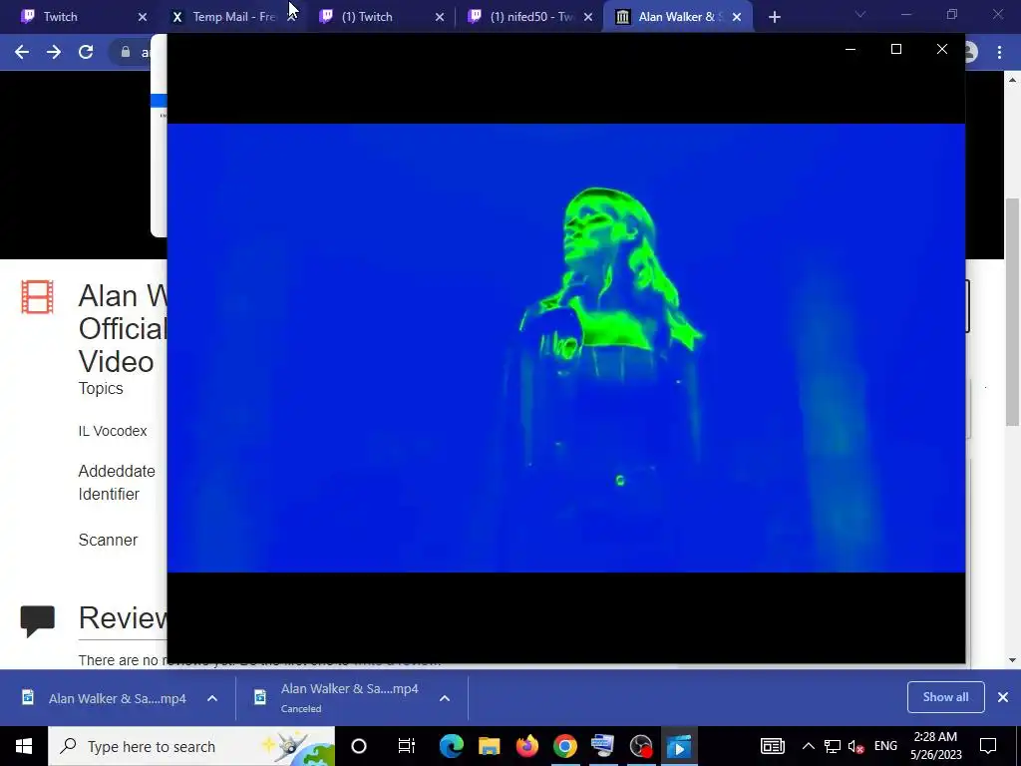Click the 'Scanner' label
This screenshot has width=1021, height=766.
tap(108, 540)
